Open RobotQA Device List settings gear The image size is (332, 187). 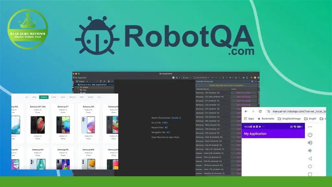tap(252, 81)
